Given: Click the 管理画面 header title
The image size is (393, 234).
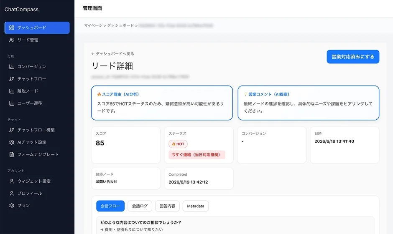Looking at the screenshot, I should coord(92,8).
